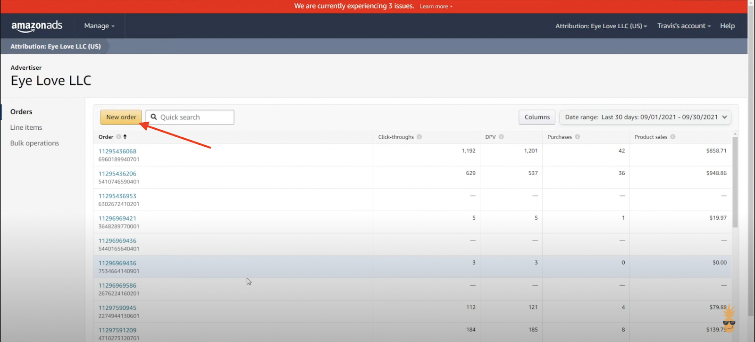This screenshot has width=755, height=342.
Task: Follow the Learn more link in the banner
Action: point(436,7)
